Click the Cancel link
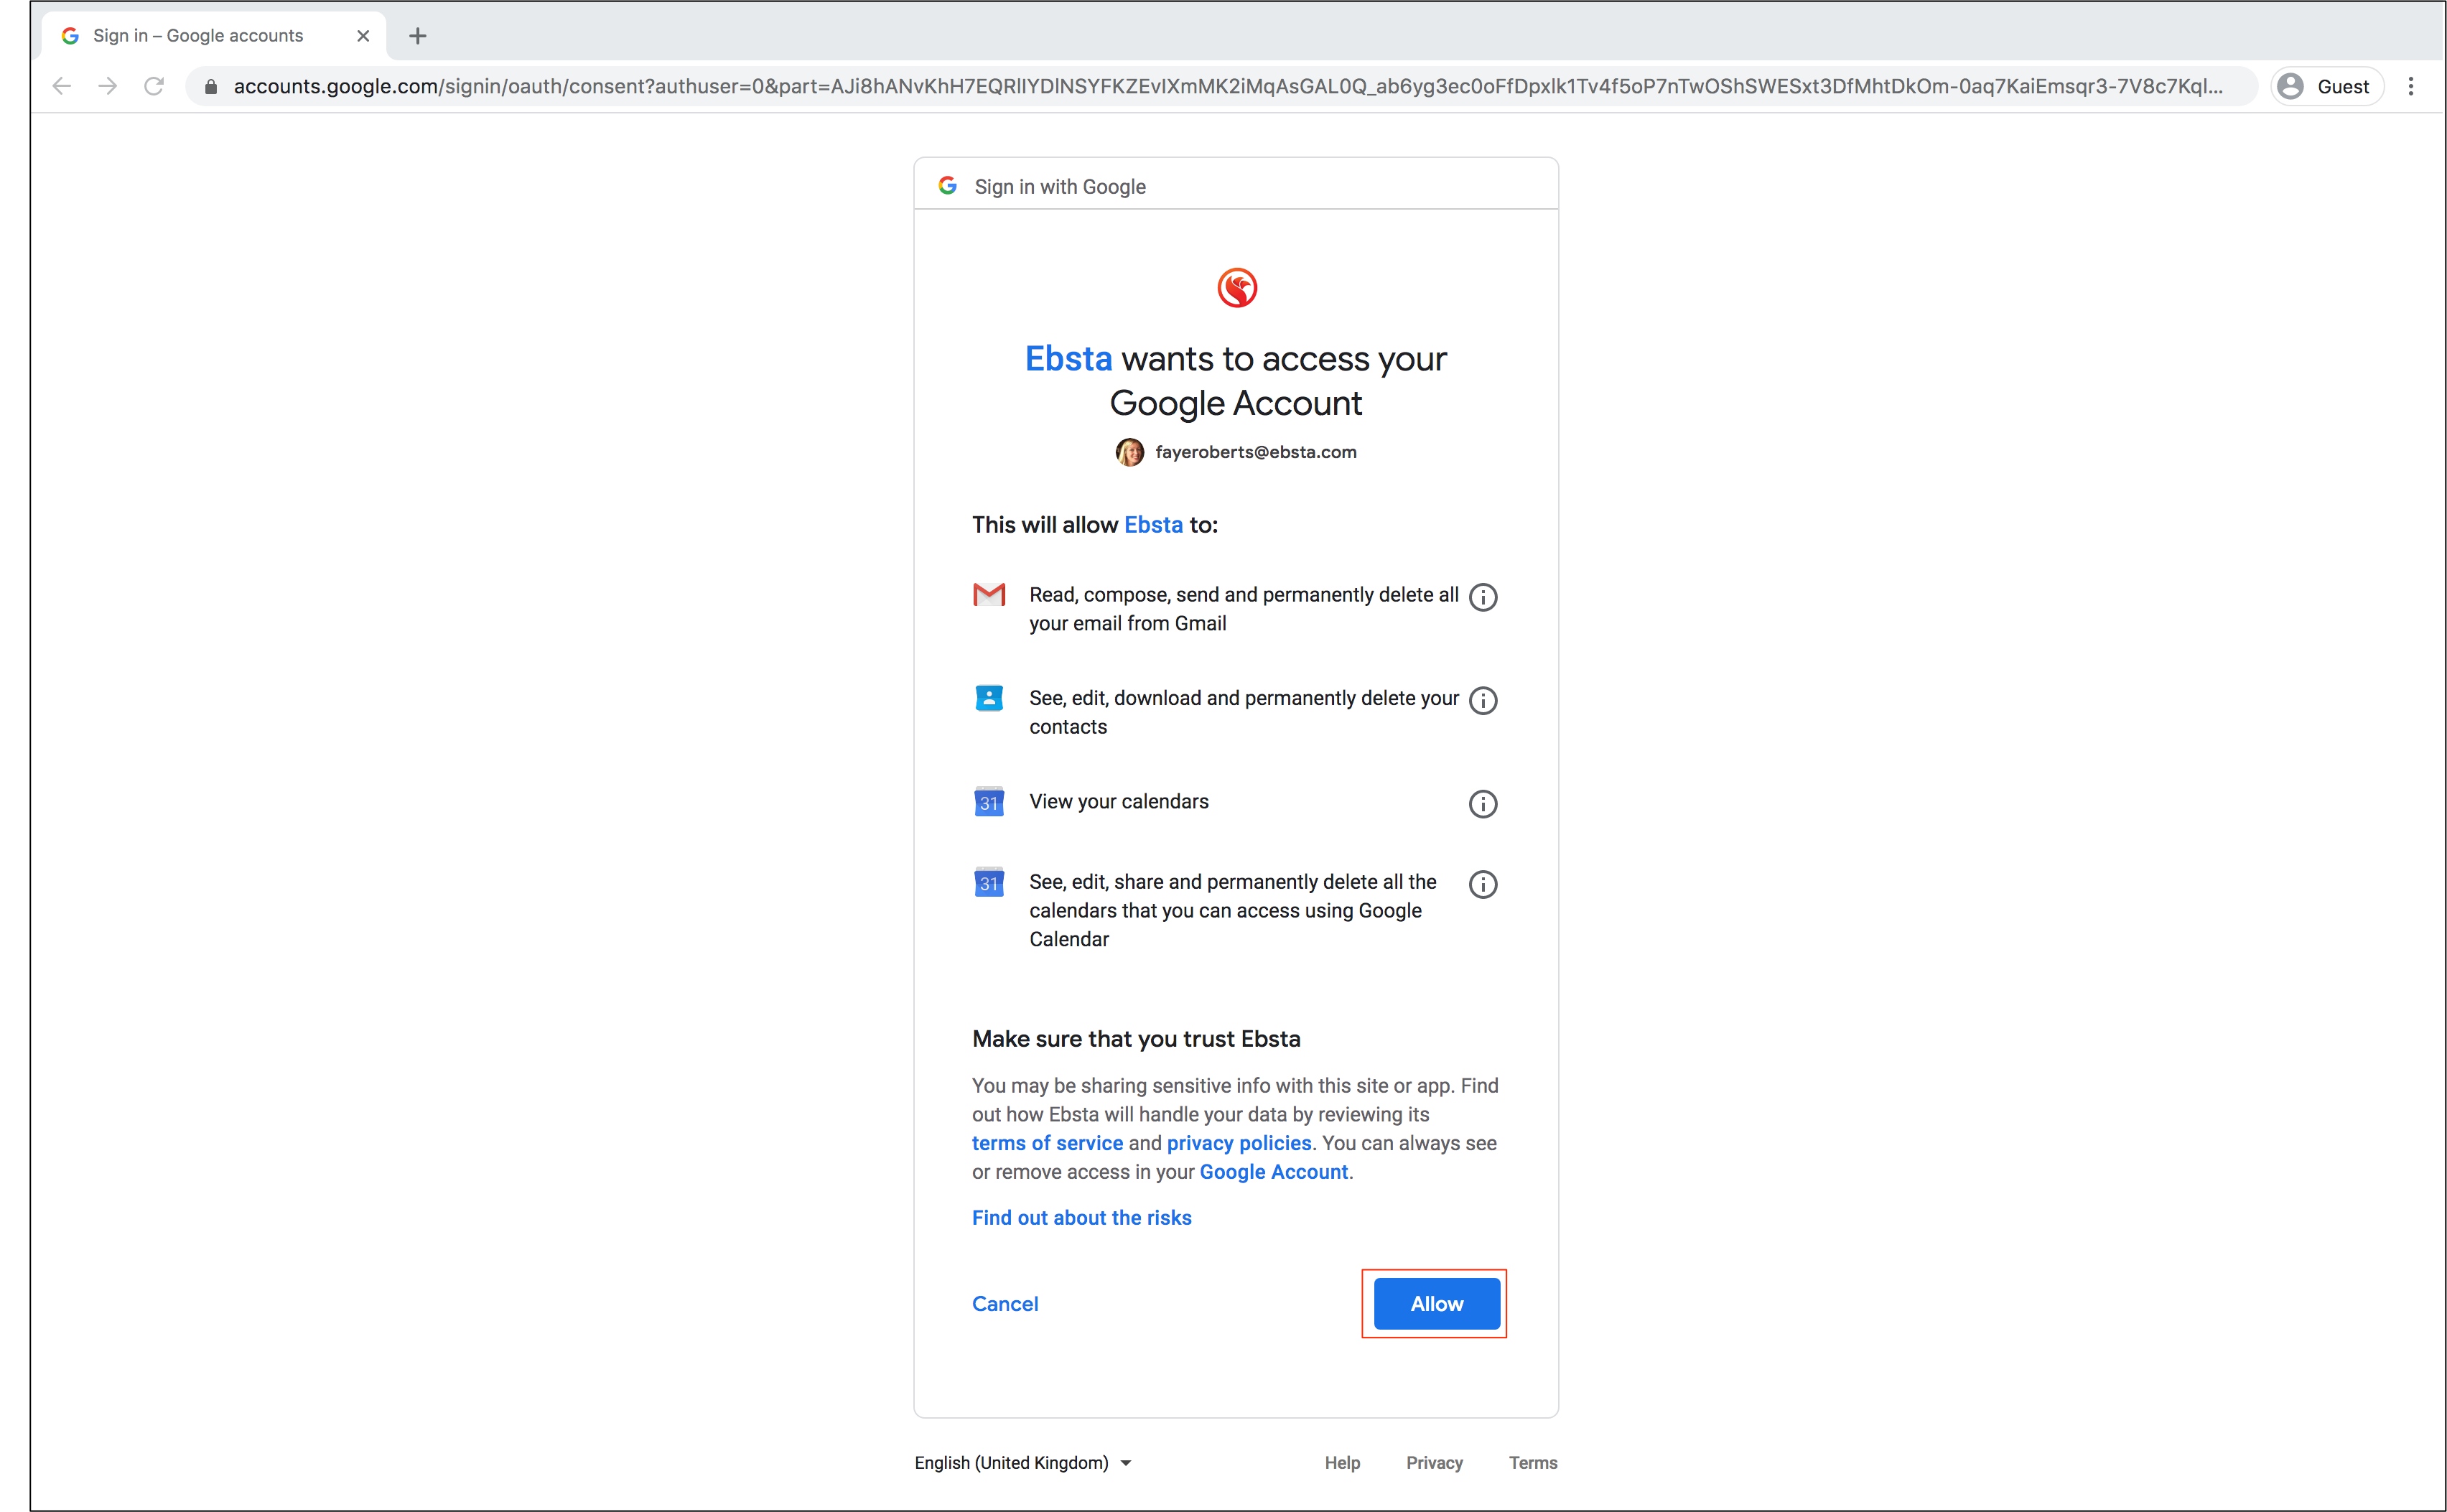This screenshot has height=1512, width=2447. 1004,1303
